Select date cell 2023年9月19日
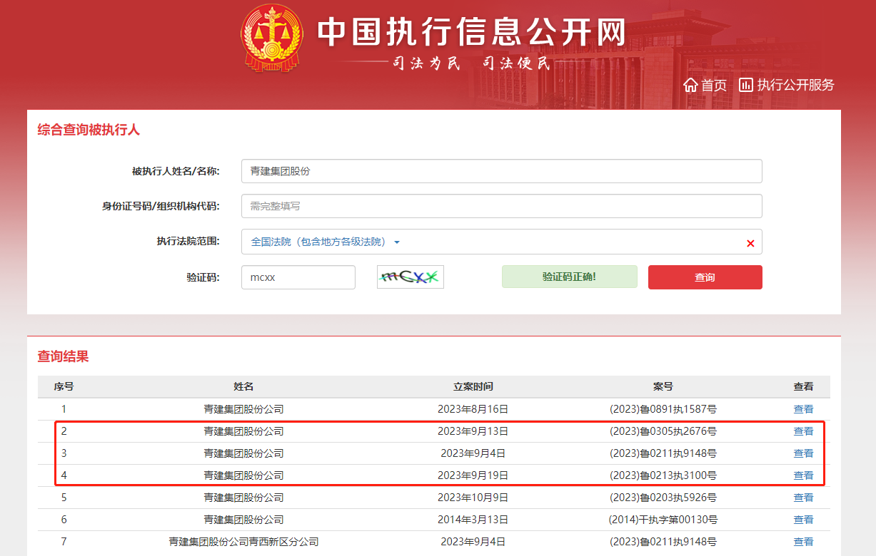Viewport: 876px width, 556px height. 473,475
